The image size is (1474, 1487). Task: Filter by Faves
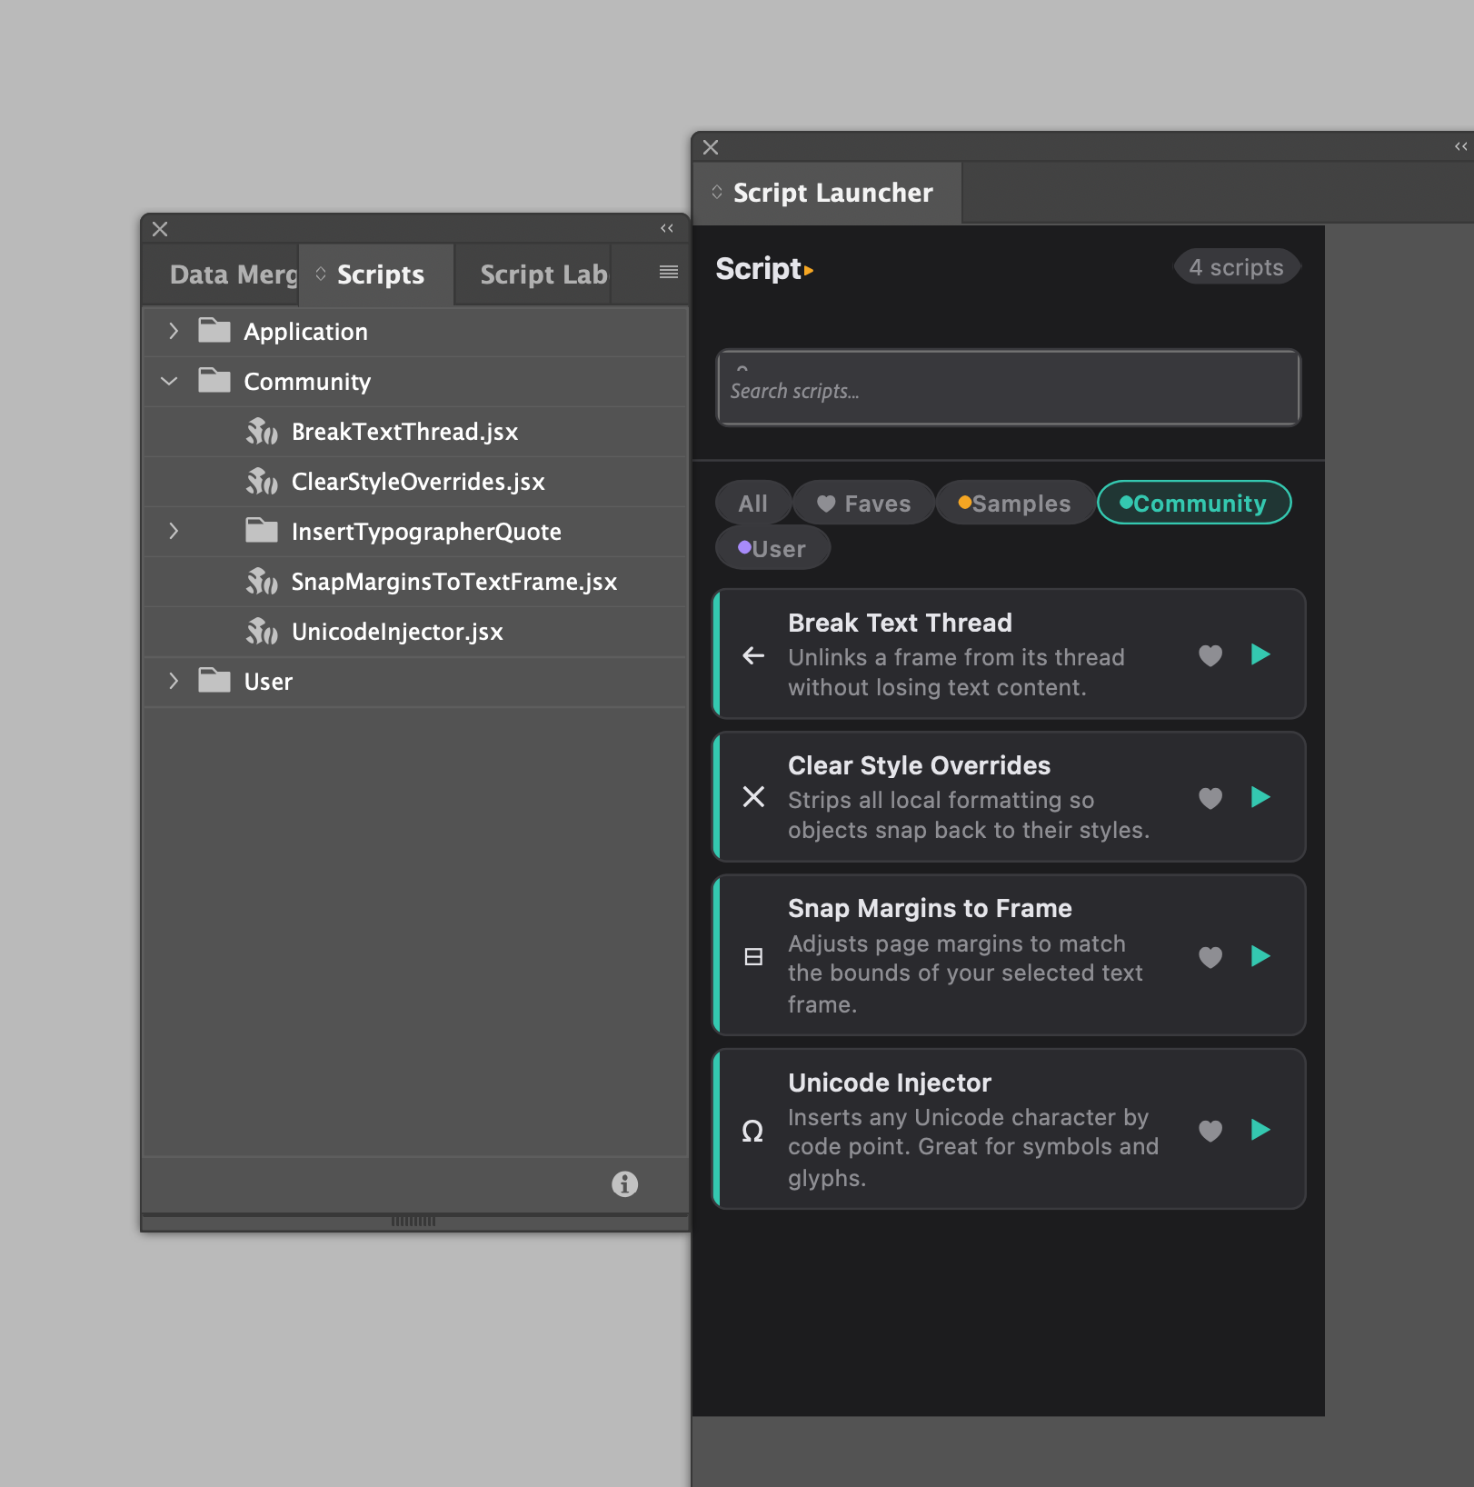(864, 503)
